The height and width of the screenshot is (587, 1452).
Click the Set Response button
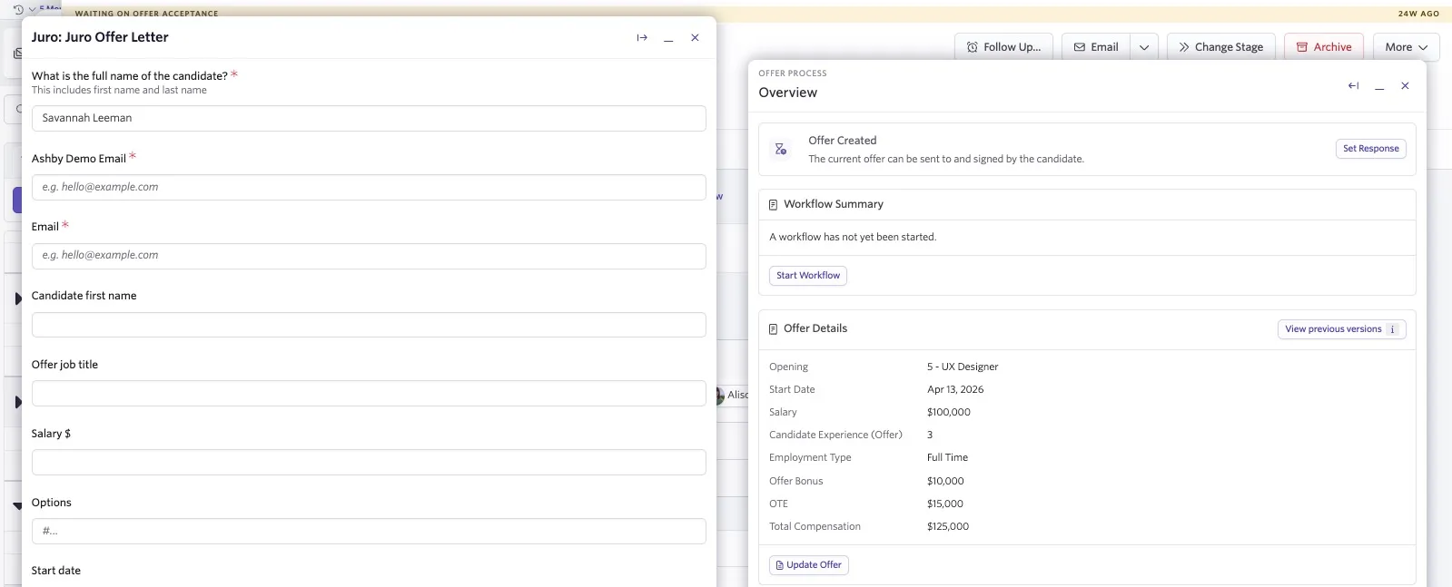1371,149
